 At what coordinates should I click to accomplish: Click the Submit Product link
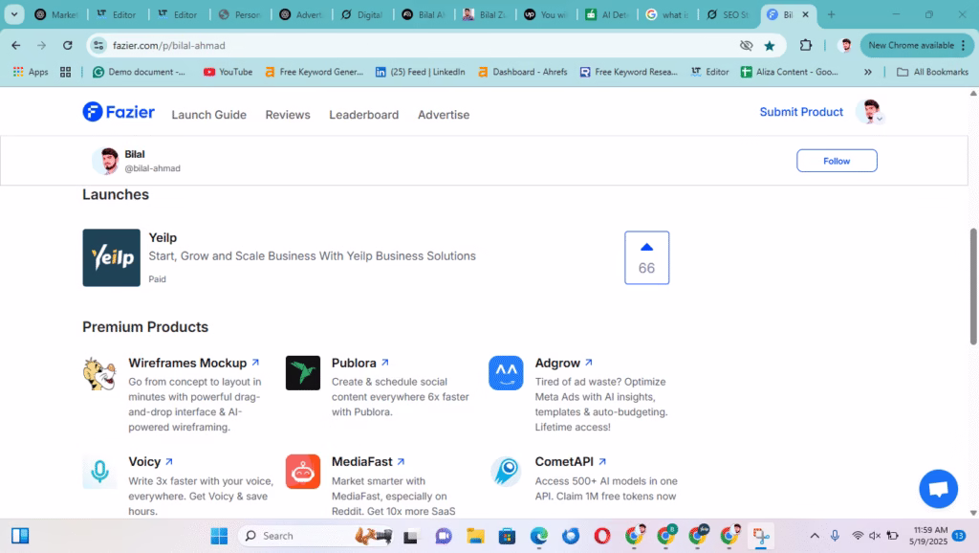[x=801, y=112]
